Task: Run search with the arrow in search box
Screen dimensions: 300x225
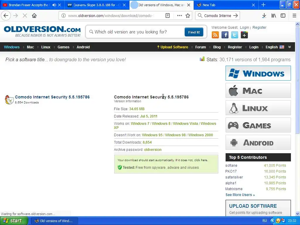Action: click(236, 16)
